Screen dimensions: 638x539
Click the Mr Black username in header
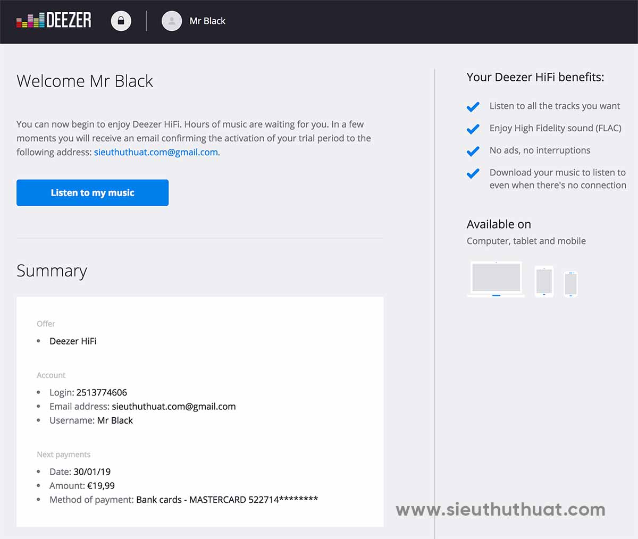207,21
